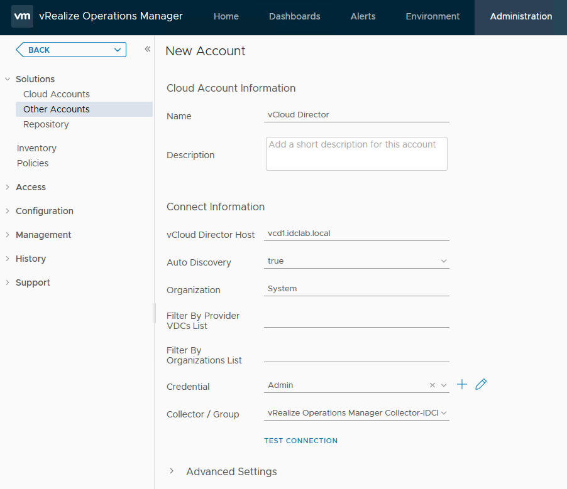567x489 pixels.
Task: Open Inventory in the sidebar
Action: (x=36, y=148)
